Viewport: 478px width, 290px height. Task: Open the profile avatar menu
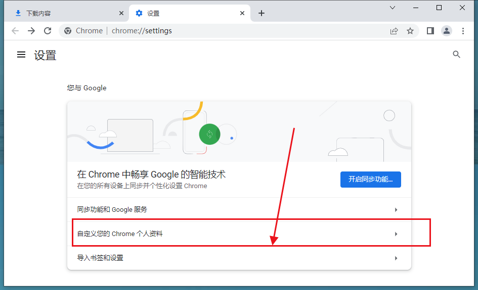point(446,31)
